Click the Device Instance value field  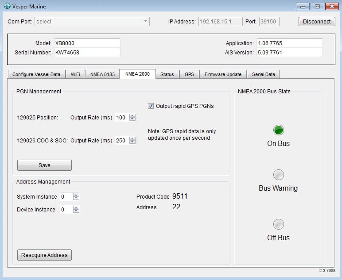(66, 210)
